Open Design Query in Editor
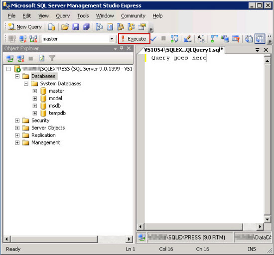 187,39
